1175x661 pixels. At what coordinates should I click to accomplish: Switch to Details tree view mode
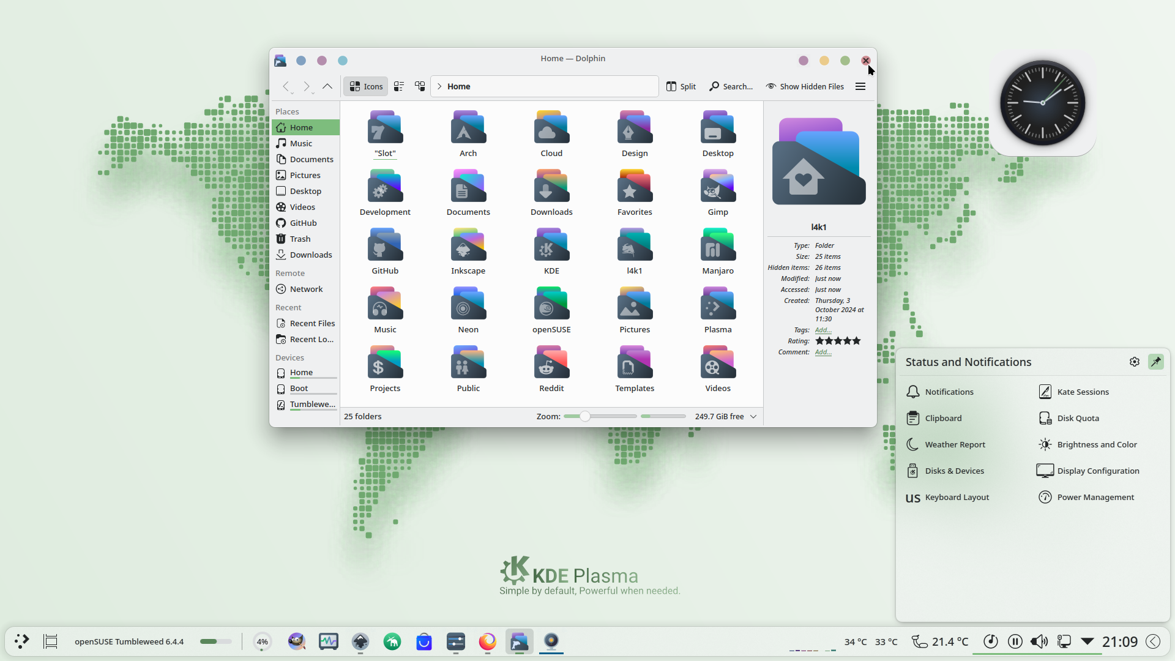click(x=420, y=86)
